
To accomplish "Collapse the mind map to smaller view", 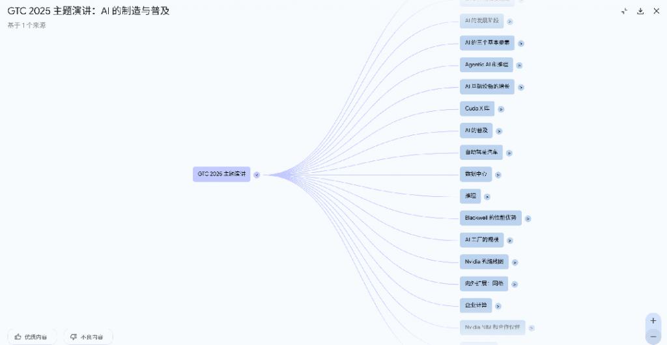I will coord(624,11).
